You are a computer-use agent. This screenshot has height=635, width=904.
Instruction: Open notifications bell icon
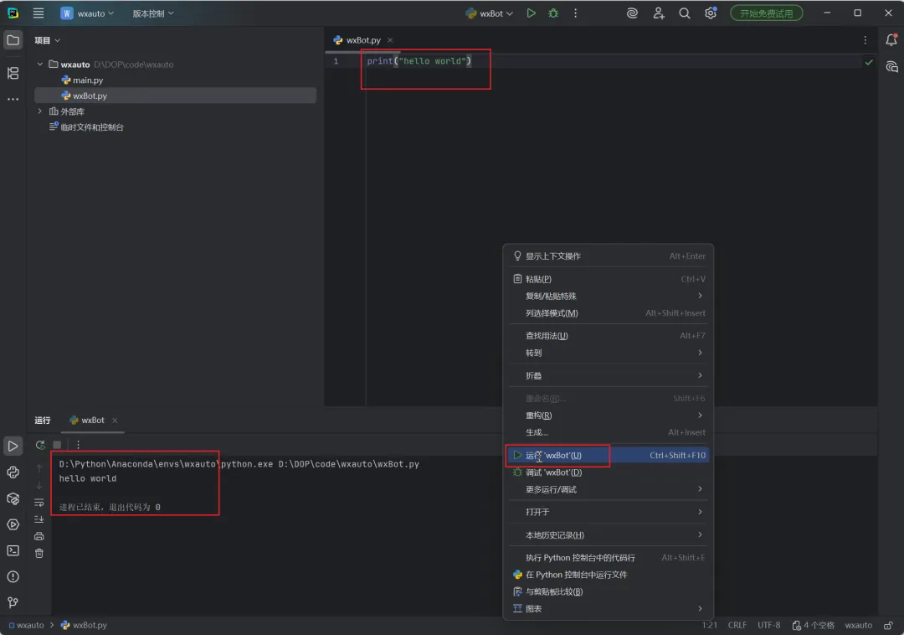click(891, 40)
